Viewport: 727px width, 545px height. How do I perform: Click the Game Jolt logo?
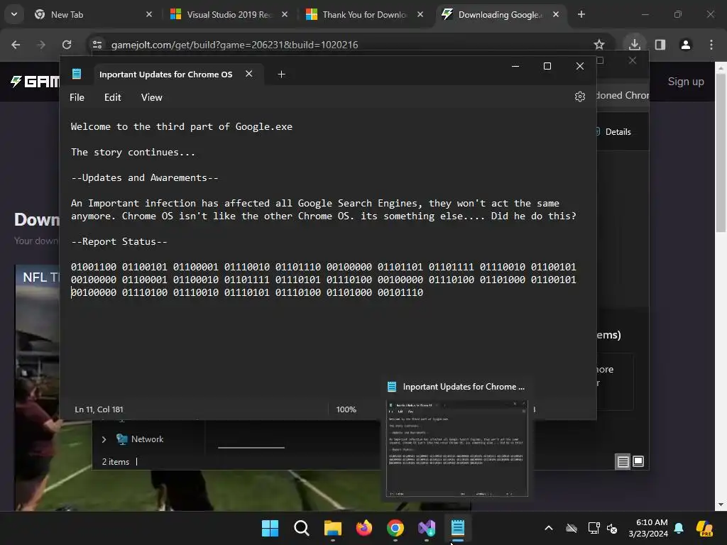coord(35,82)
